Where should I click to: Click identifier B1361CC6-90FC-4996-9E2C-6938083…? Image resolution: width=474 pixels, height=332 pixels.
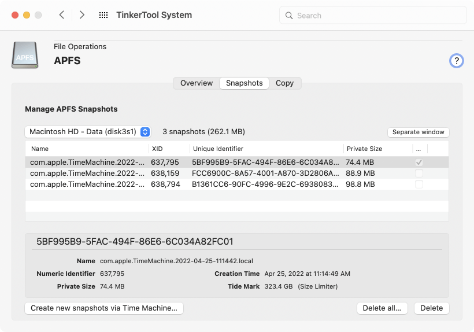point(265,184)
